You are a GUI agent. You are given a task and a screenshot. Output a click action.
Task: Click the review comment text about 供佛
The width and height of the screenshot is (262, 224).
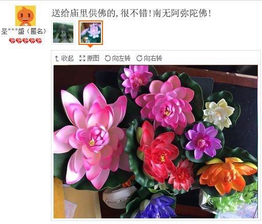(x=132, y=13)
